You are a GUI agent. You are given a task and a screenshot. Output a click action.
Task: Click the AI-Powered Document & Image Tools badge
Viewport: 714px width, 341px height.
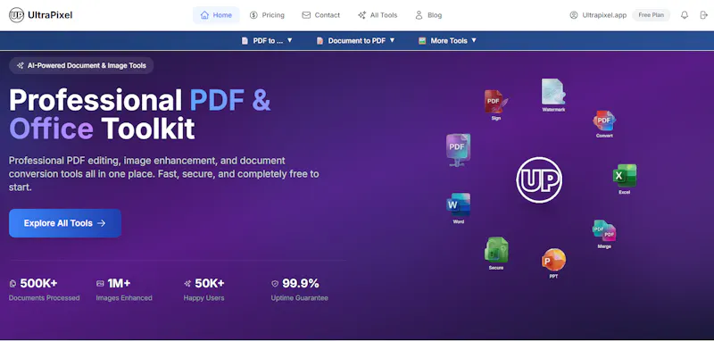(x=81, y=65)
